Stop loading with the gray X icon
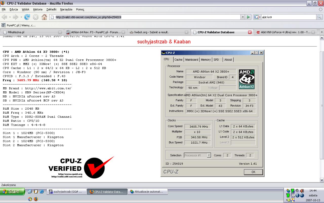Image resolution: width=324 pixels, height=203 pixels. pos(36,17)
